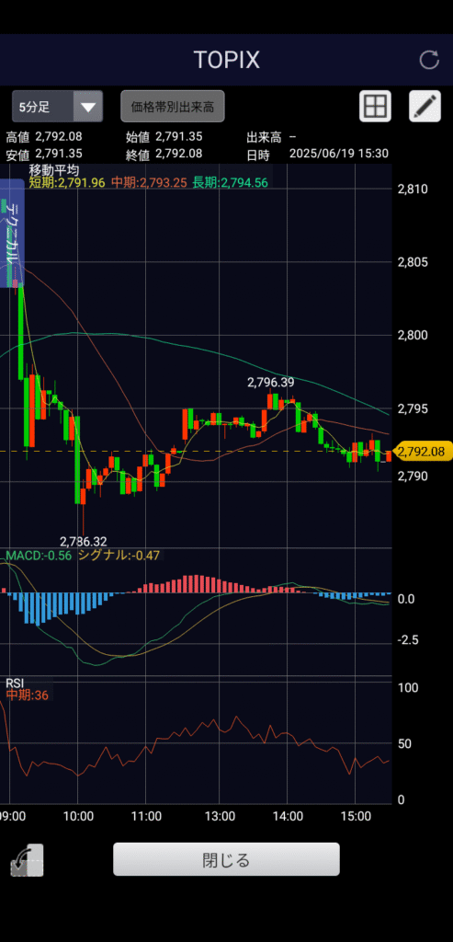Tap the TOPIX title text
This screenshot has width=453, height=942.
pyautogui.click(x=226, y=60)
